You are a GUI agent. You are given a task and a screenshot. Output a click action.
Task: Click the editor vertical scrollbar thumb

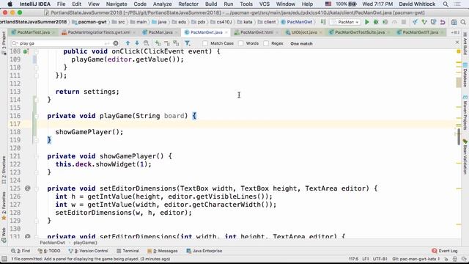tap(459, 137)
